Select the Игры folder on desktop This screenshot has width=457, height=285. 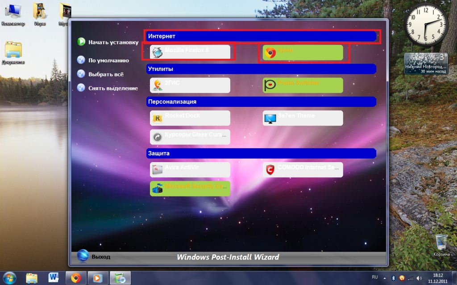[x=40, y=15]
